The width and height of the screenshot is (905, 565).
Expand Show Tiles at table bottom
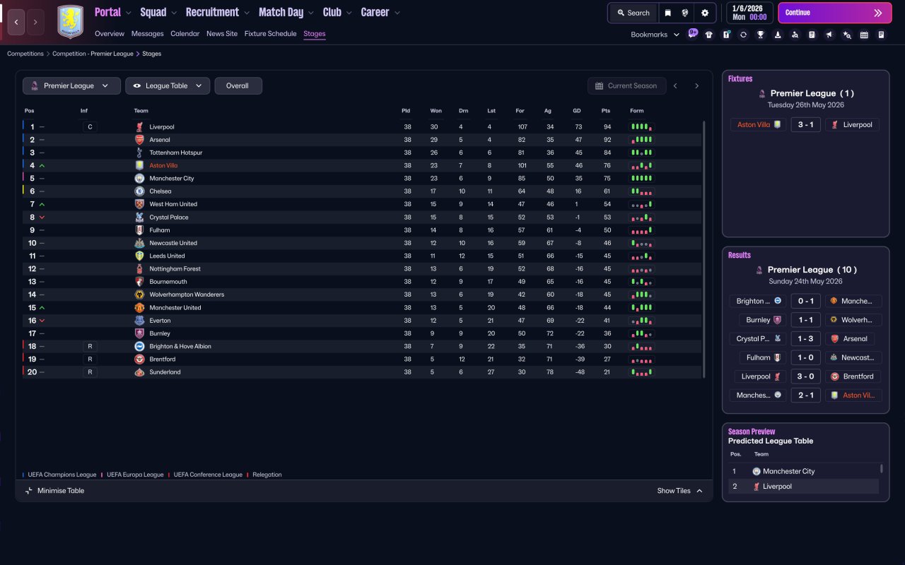click(680, 491)
